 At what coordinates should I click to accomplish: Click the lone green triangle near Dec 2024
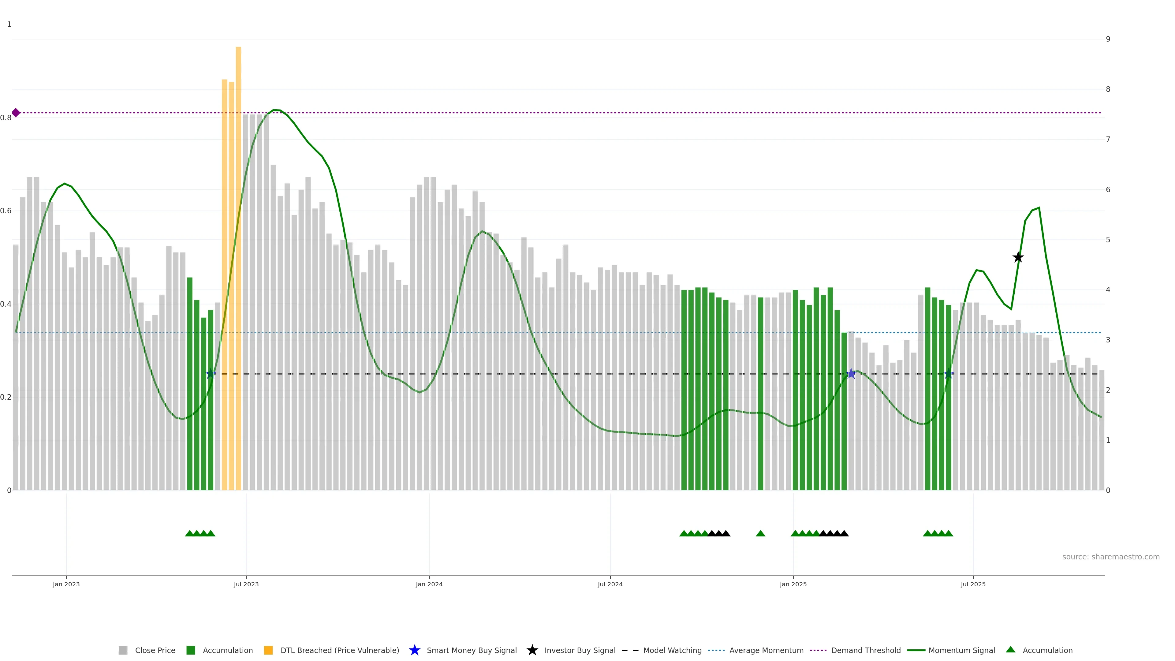(x=760, y=533)
